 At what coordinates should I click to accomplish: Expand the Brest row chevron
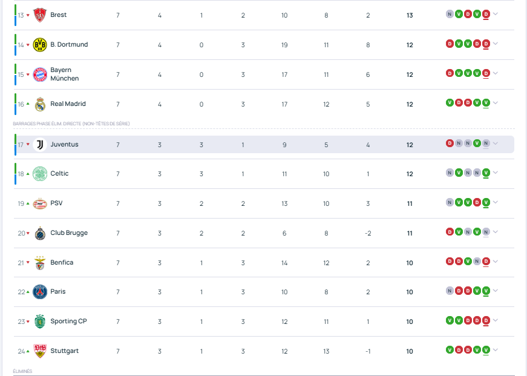click(x=496, y=14)
